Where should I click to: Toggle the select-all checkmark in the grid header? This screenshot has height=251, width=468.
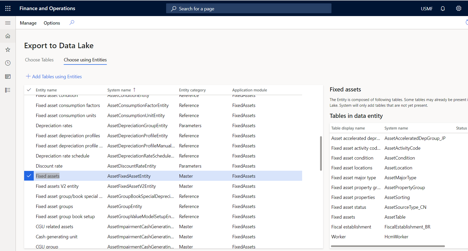[x=29, y=90]
